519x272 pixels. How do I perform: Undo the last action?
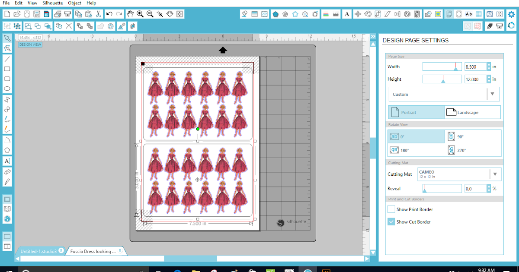click(109, 14)
